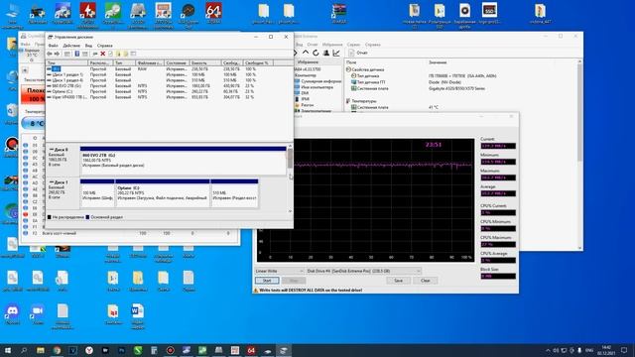Image resolution: width=635 pixels, height=357 pixels.
Task: Select the Optane (C:) partition block
Action: pos(163,193)
